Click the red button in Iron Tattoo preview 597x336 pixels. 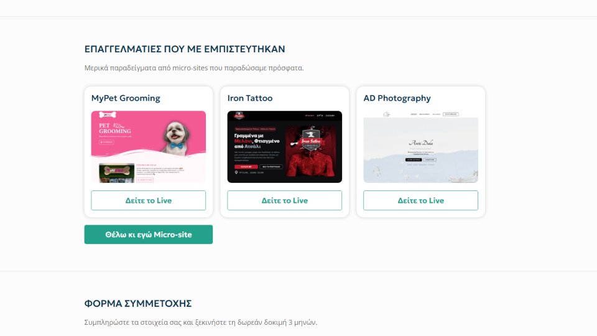click(x=246, y=167)
